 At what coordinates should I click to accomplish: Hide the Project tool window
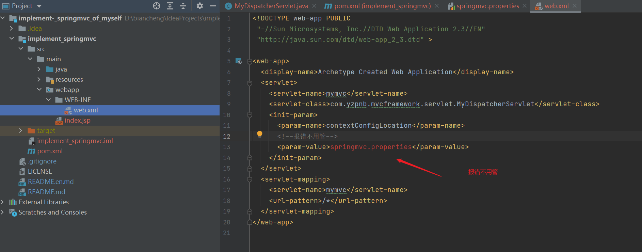pos(213,6)
